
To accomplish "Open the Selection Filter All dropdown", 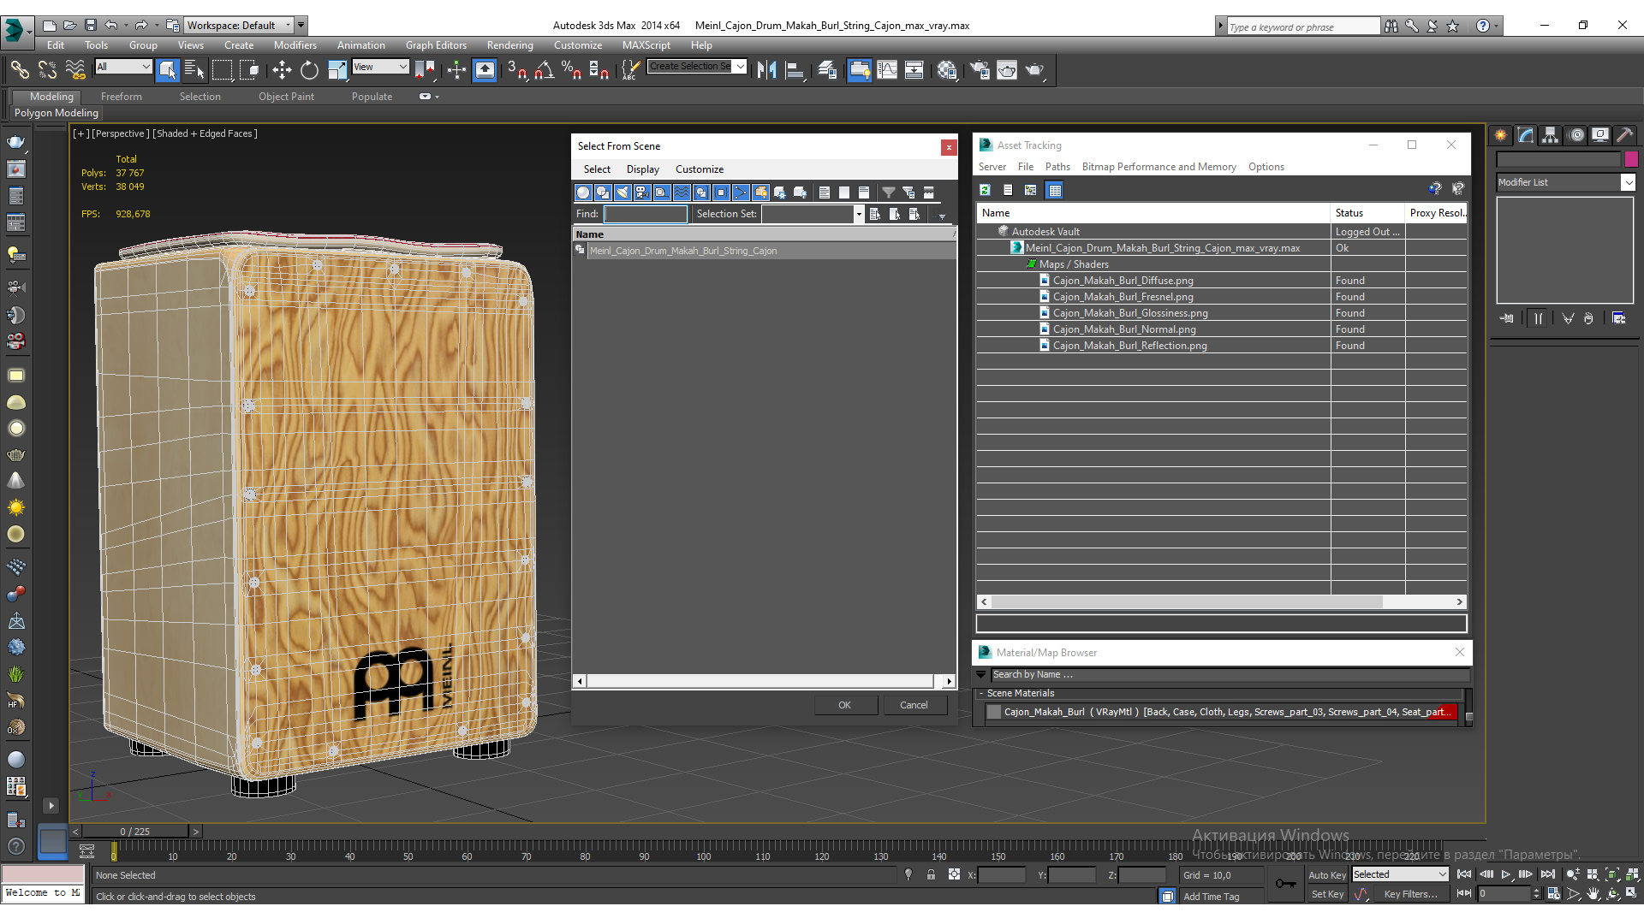I will pos(124,67).
